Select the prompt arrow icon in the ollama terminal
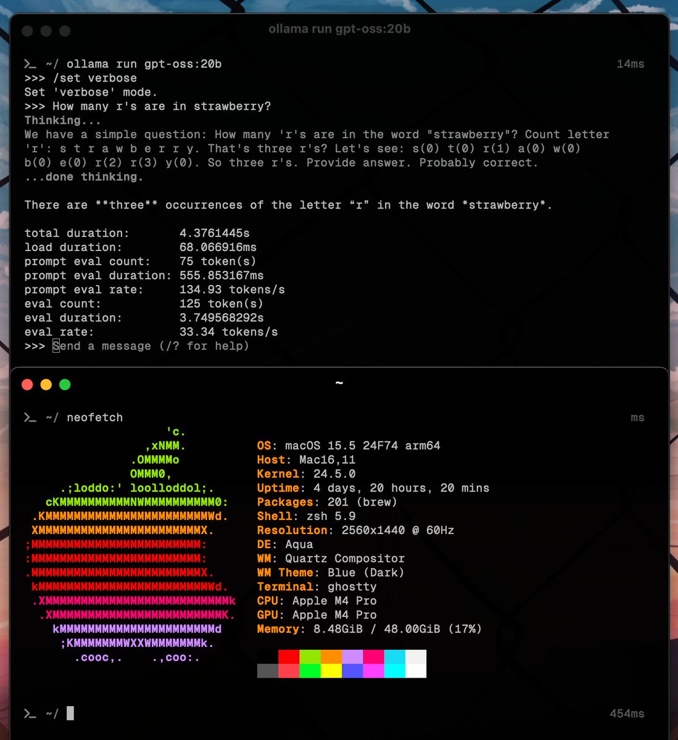This screenshot has width=678, height=740. click(29, 64)
